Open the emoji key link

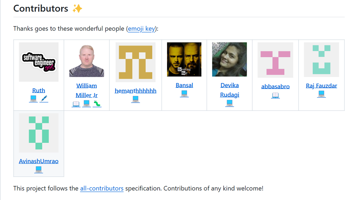pyautogui.click(x=142, y=29)
